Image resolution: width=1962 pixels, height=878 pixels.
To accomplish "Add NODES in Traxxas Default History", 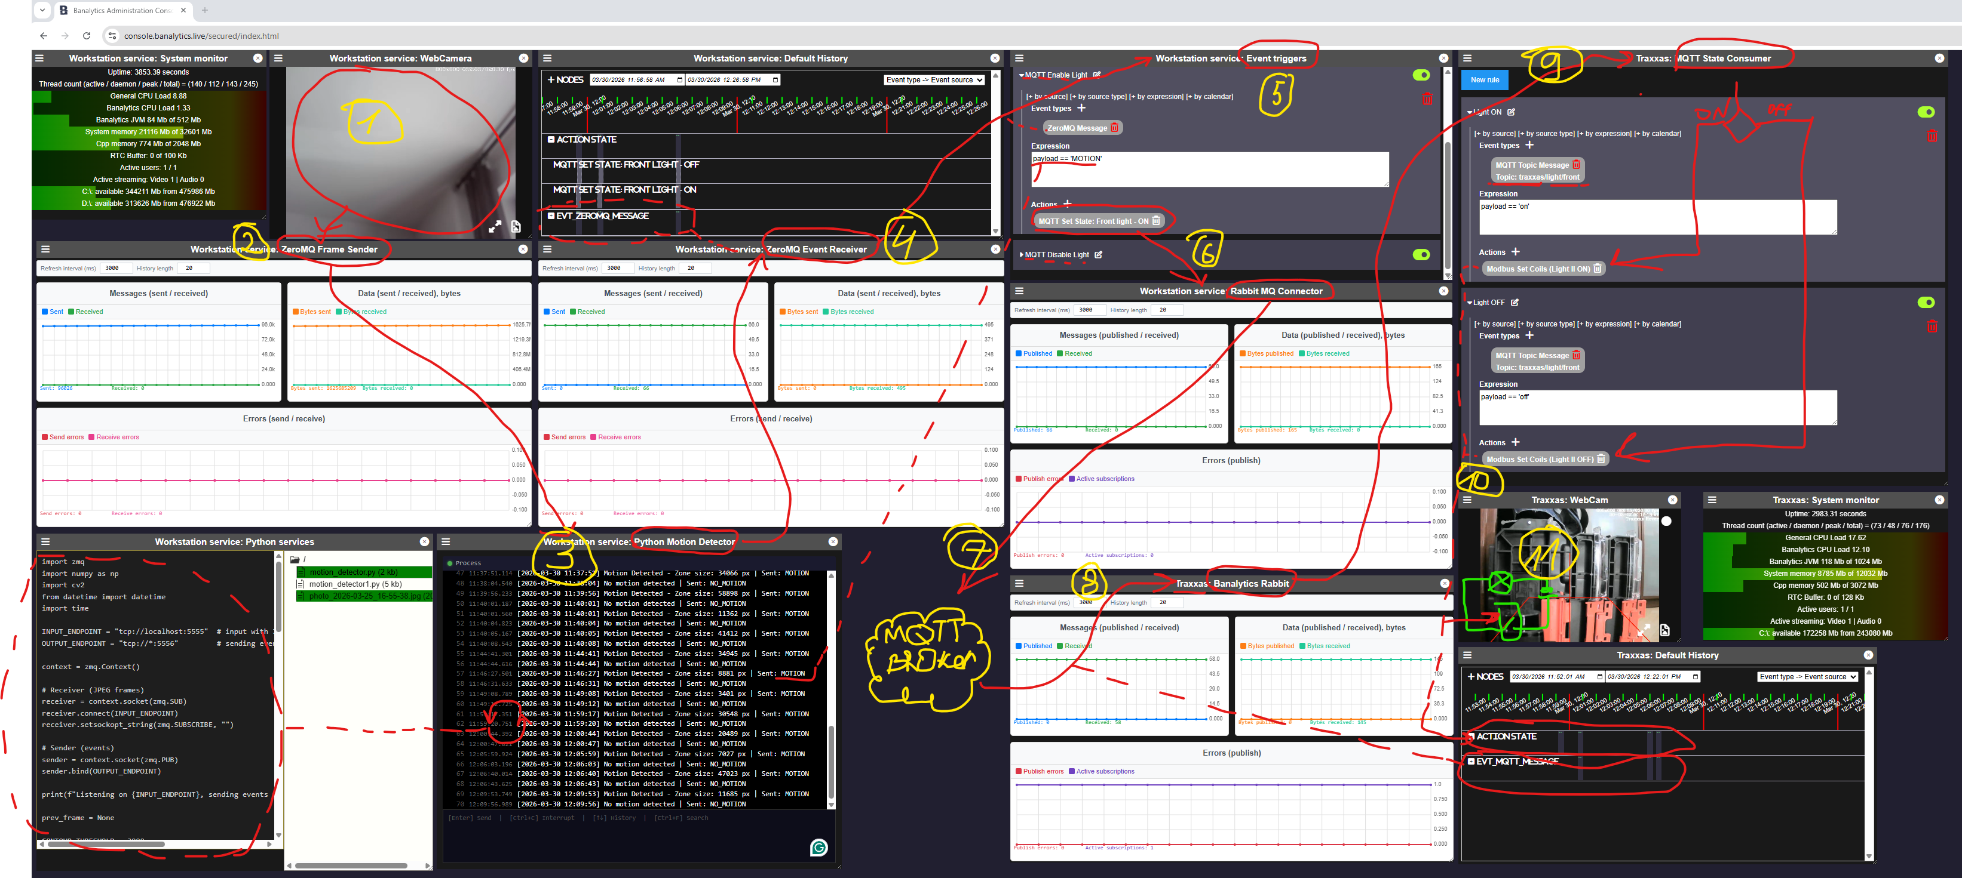I will [x=1485, y=677].
